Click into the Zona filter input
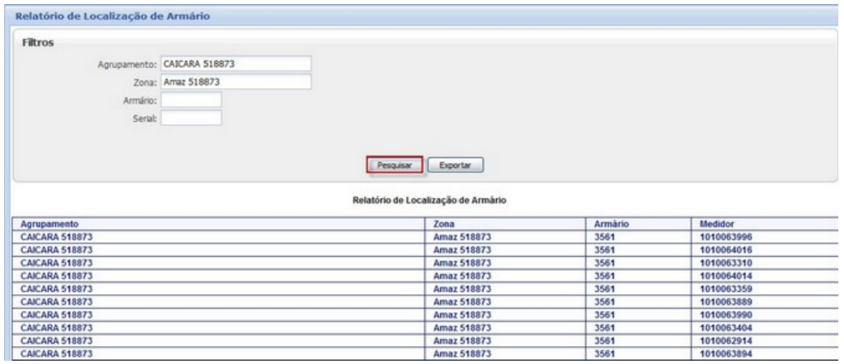 236,82
